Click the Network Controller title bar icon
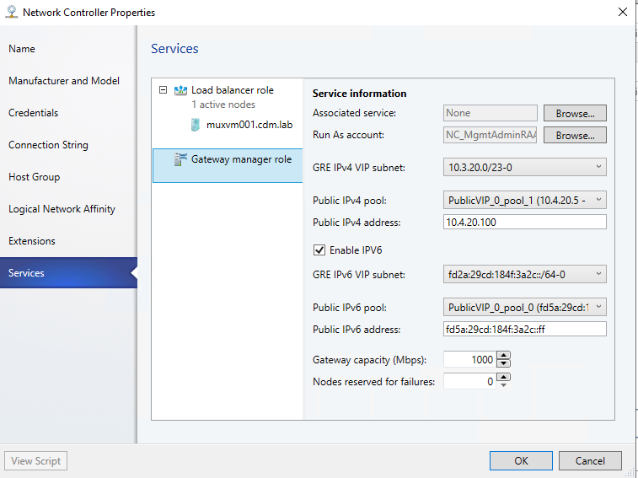Image resolution: width=638 pixels, height=478 pixels. click(x=12, y=12)
